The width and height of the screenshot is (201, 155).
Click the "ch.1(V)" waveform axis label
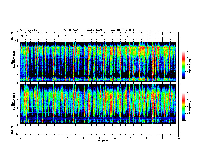12,36
